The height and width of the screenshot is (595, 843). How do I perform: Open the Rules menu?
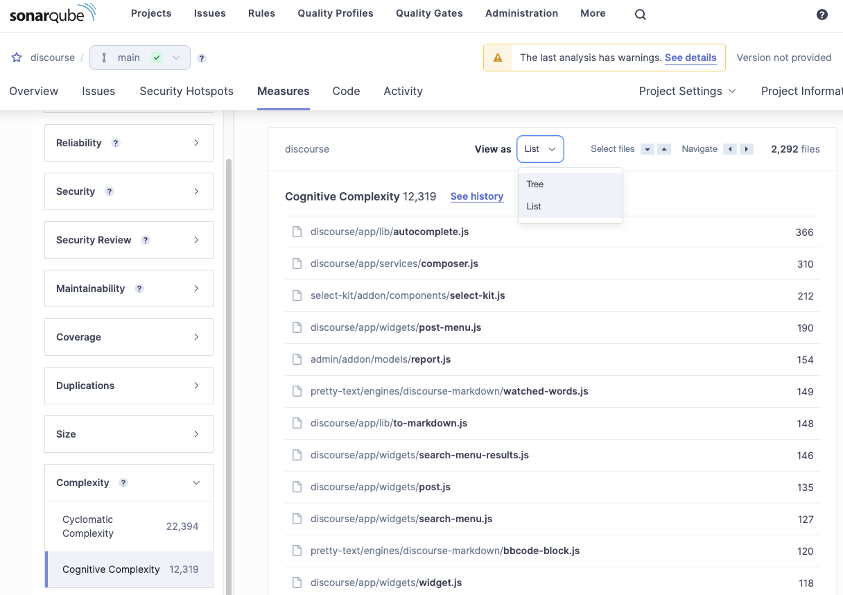point(261,13)
